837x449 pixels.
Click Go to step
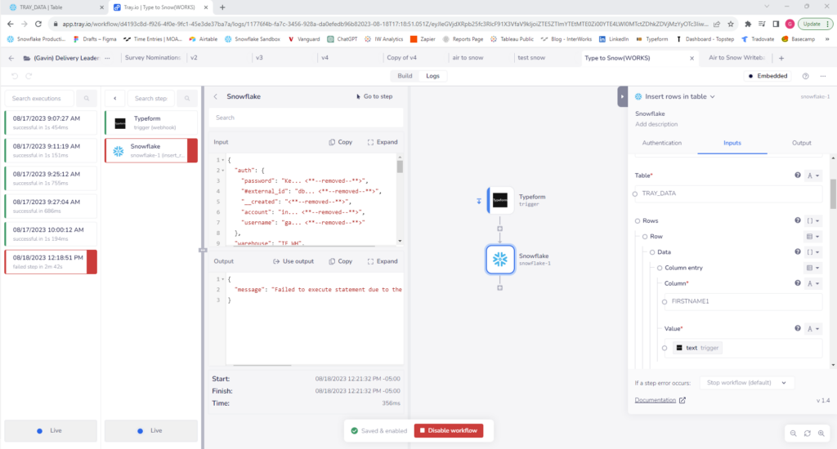point(374,96)
